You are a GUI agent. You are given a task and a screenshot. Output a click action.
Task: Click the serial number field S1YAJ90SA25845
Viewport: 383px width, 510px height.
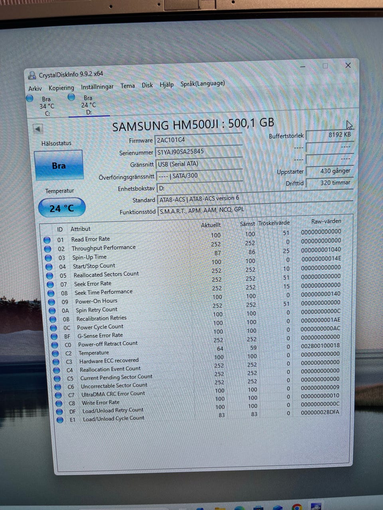(x=198, y=152)
